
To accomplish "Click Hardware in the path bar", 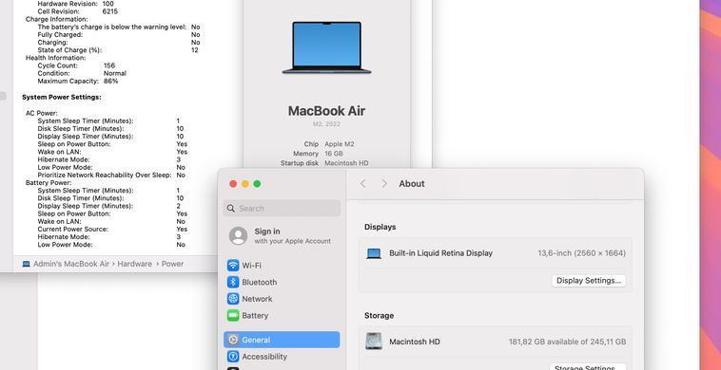I will [134, 264].
